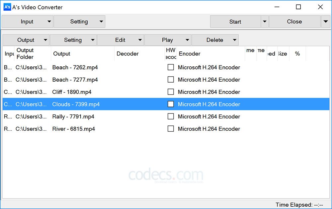Toggle HW decode for Beach - 7262.mp4
This screenshot has height=209, width=332.
tap(171, 67)
